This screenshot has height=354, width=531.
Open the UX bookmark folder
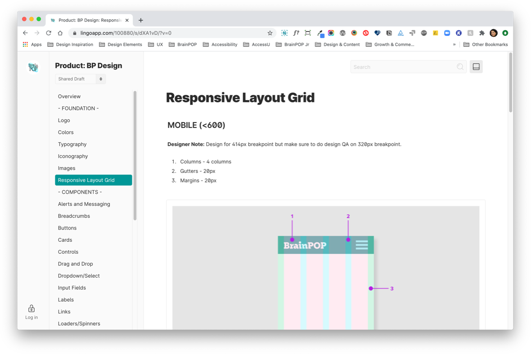coord(155,44)
